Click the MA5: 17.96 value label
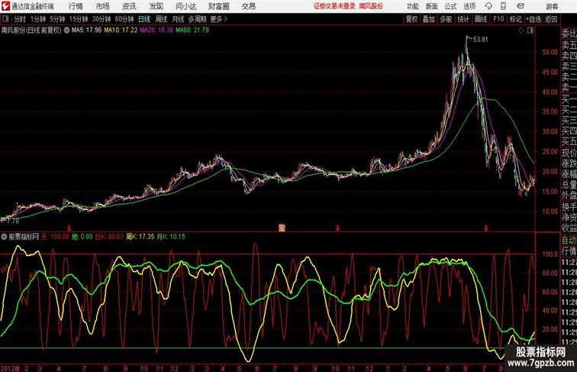The image size is (577, 372). point(86,31)
